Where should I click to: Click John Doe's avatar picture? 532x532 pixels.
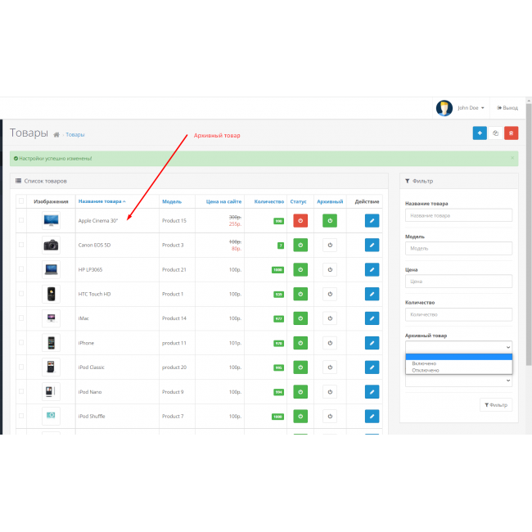(444, 108)
